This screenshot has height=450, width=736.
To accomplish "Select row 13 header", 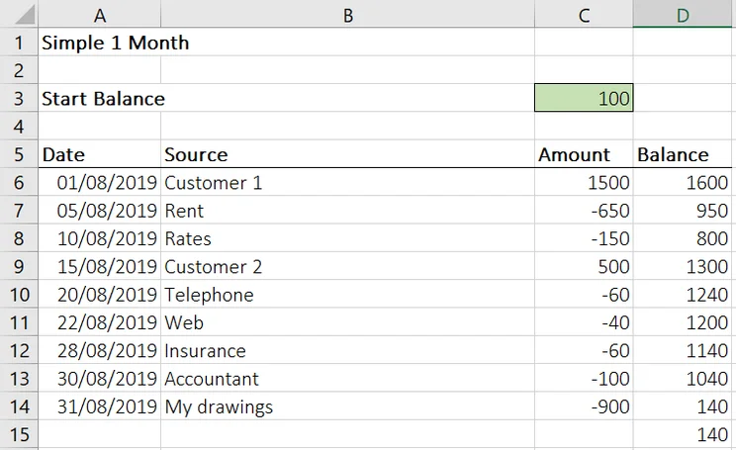I will tap(19, 378).
